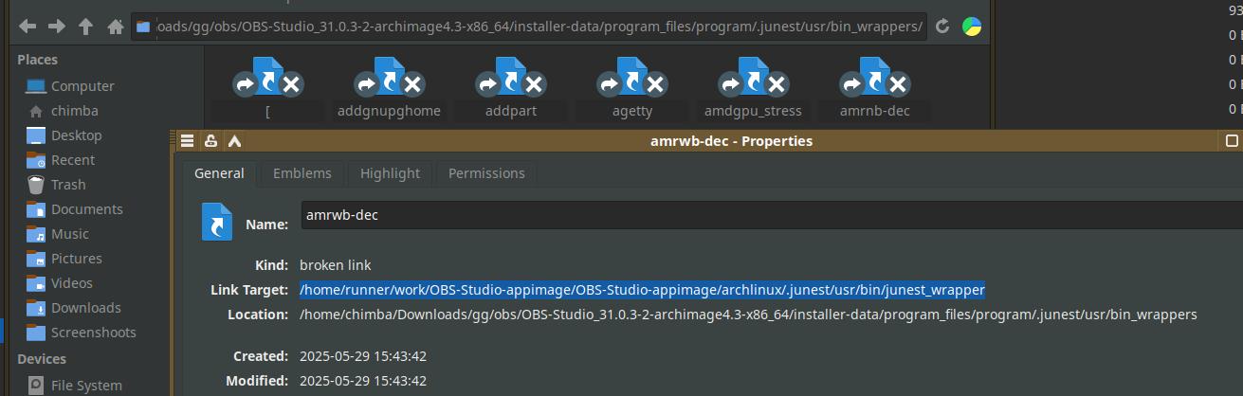1243x396 pixels.
Task: Shade the Properties window with the up-arrow button
Action: [234, 141]
